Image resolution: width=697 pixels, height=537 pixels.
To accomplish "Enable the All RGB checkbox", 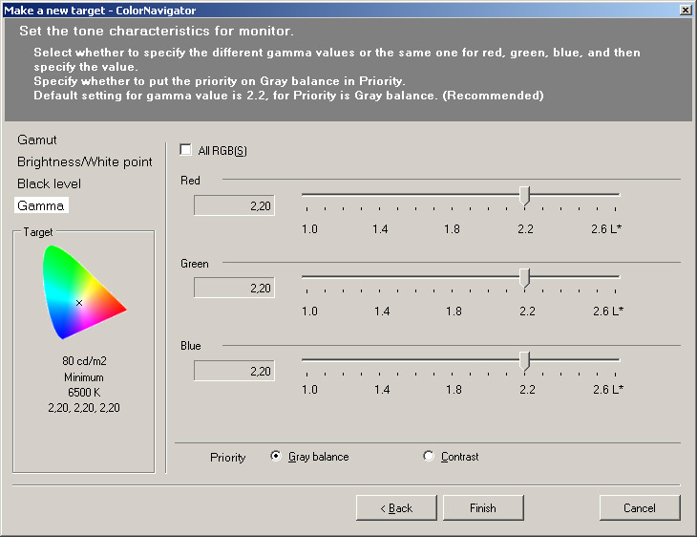I will click(x=186, y=149).
